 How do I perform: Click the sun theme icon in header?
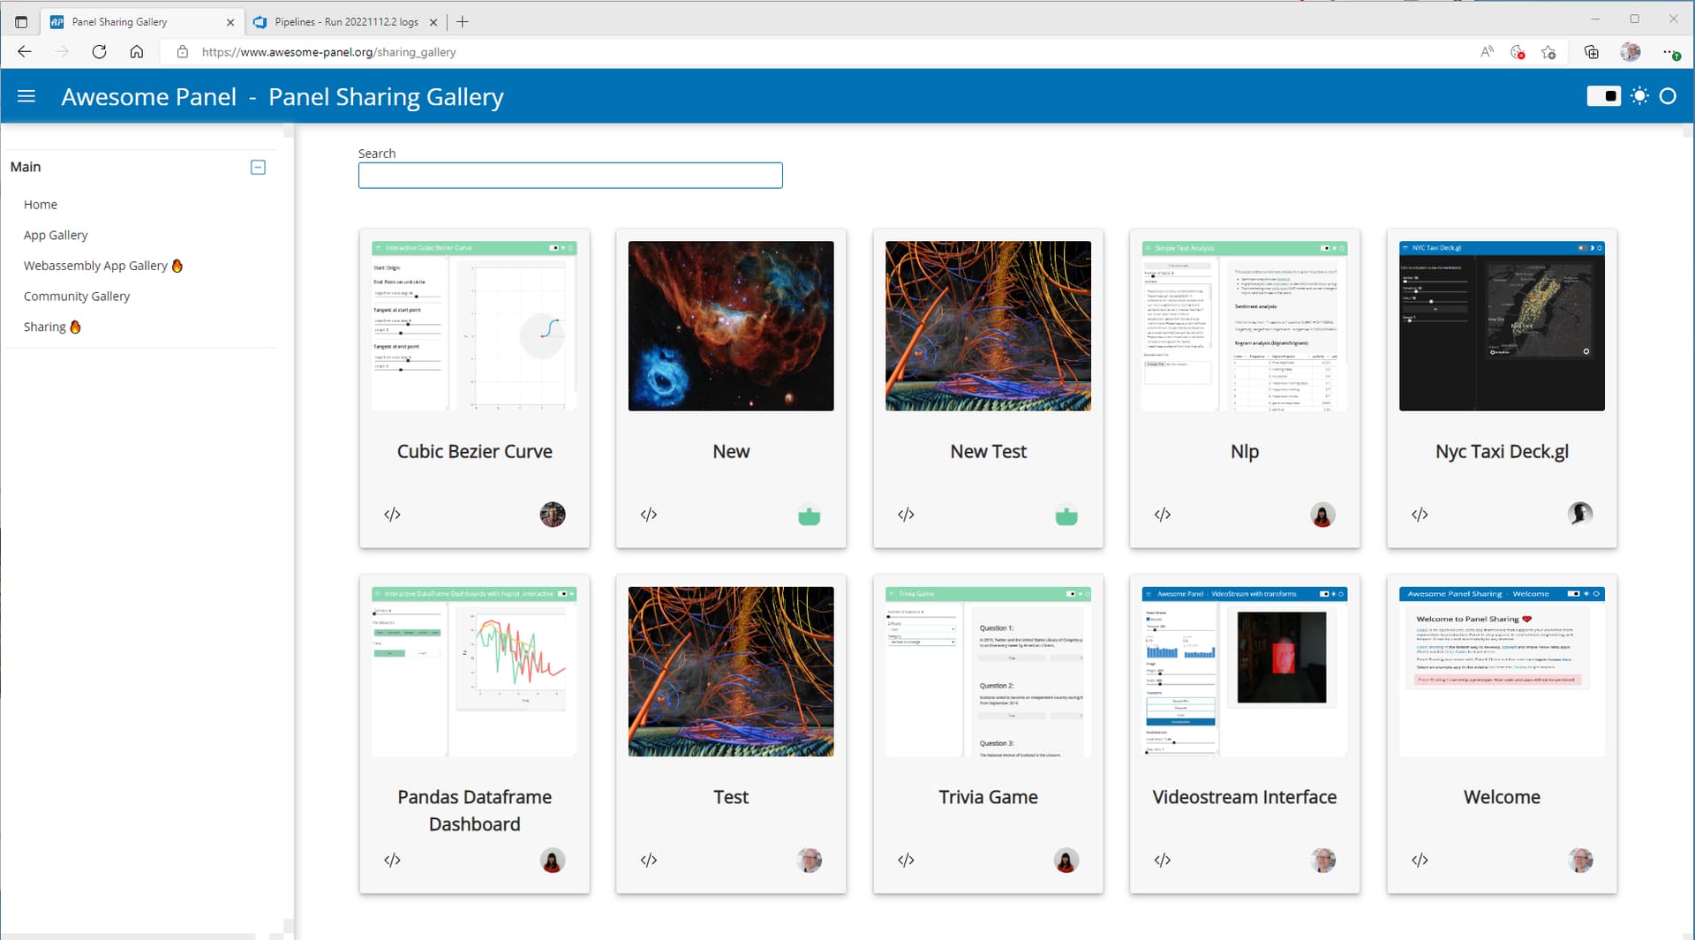(1639, 96)
